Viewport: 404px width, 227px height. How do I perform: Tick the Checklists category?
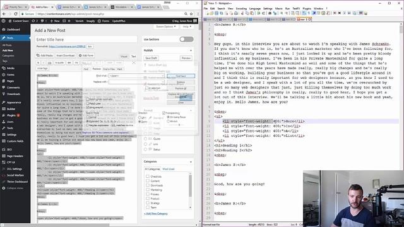point(148,177)
